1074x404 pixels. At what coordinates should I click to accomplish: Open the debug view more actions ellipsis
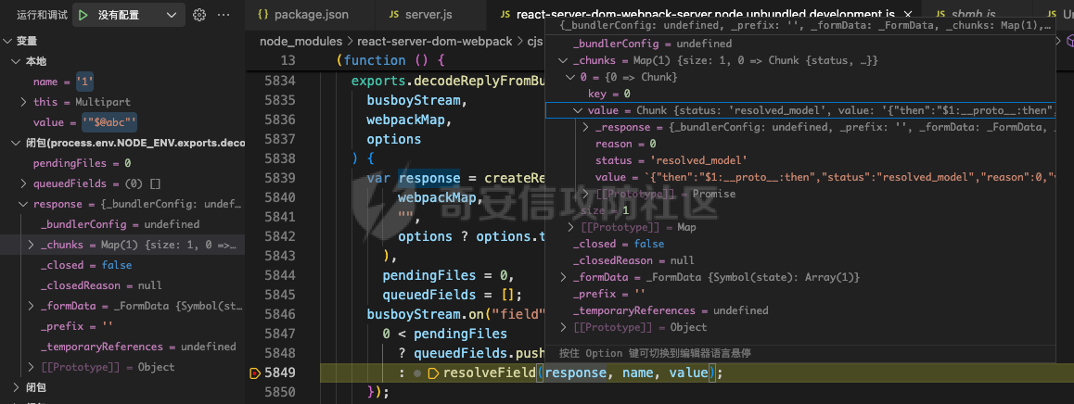[223, 15]
